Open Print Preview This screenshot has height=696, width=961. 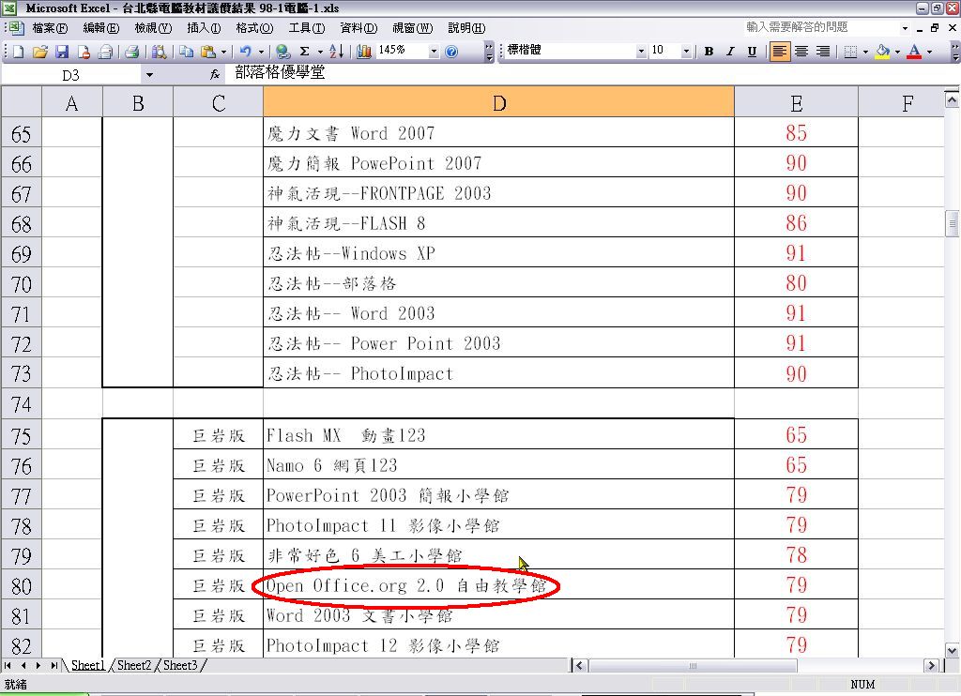click(x=159, y=52)
